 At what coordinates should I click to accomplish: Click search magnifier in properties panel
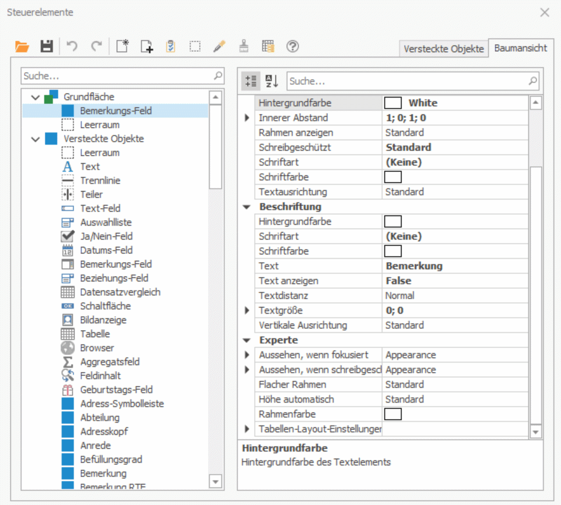(533, 81)
